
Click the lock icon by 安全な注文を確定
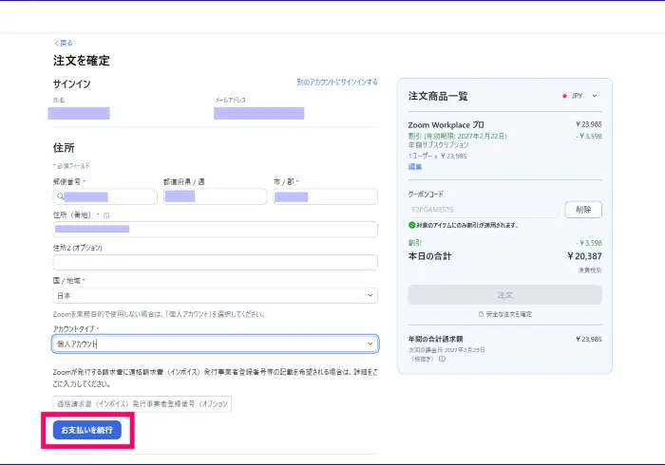(x=481, y=314)
